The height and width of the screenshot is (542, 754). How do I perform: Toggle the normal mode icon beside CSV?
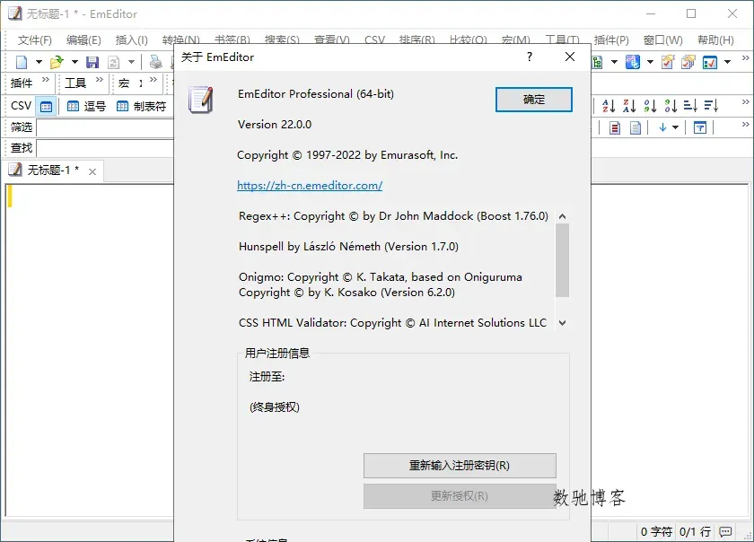tap(46, 106)
